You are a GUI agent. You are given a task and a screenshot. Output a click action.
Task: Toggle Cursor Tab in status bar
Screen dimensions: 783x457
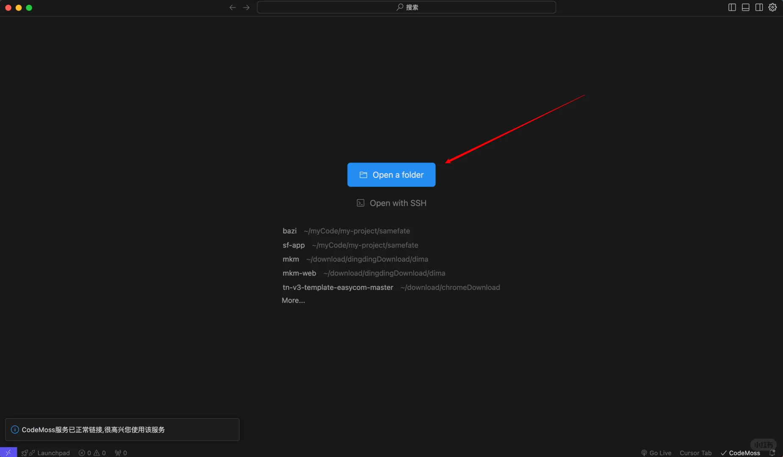(x=695, y=452)
